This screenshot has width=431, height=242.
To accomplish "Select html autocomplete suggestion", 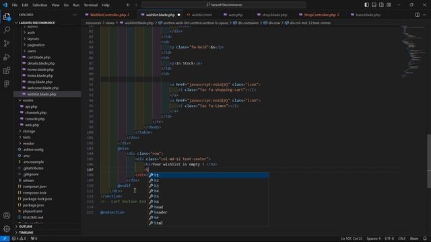I will pos(208,223).
